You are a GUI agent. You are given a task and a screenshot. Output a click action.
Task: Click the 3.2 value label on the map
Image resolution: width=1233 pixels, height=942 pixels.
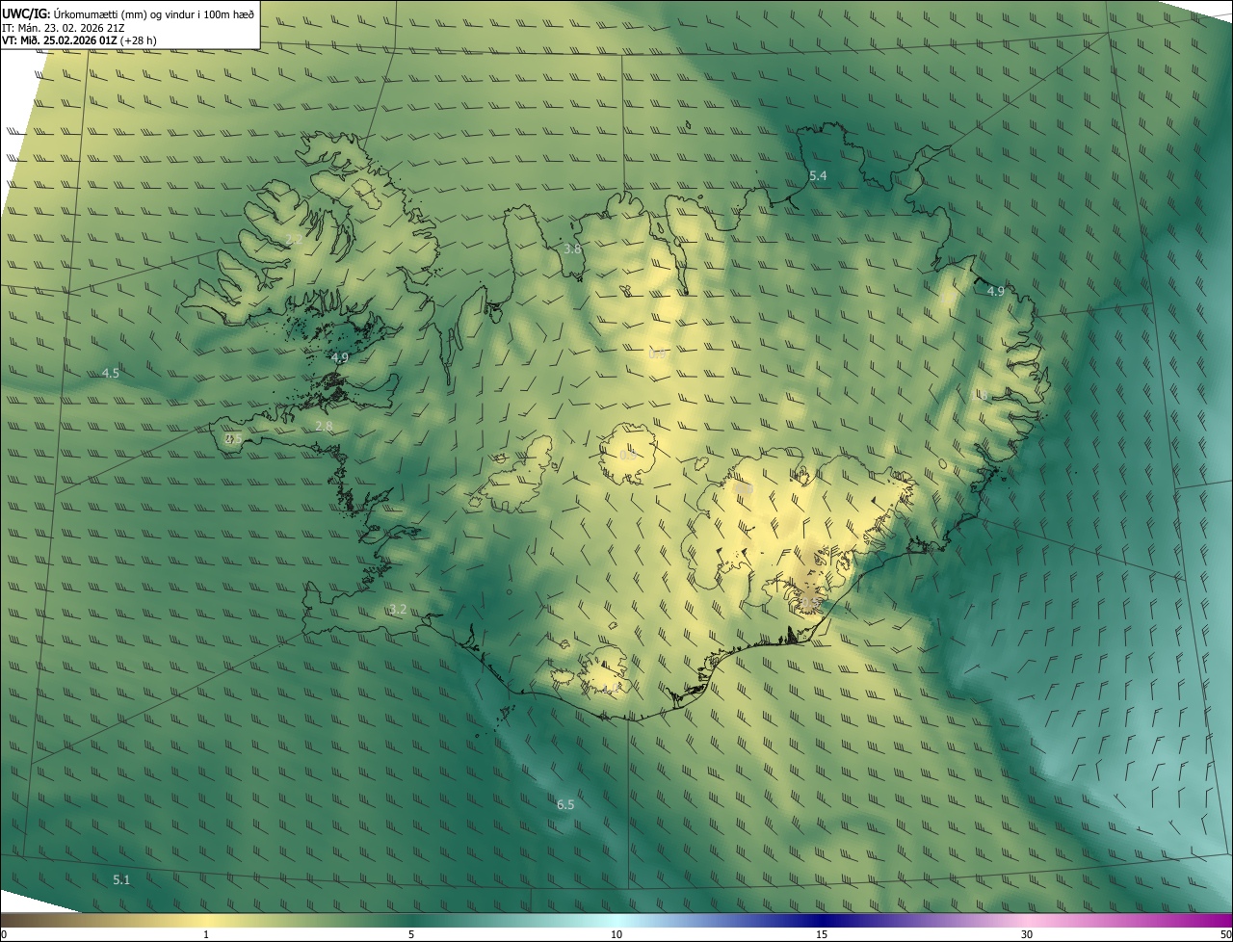[398, 610]
